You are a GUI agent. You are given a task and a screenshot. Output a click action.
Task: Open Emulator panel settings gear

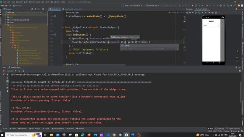click(236, 9)
